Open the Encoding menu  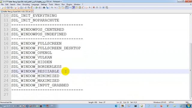tap(26, 4)
